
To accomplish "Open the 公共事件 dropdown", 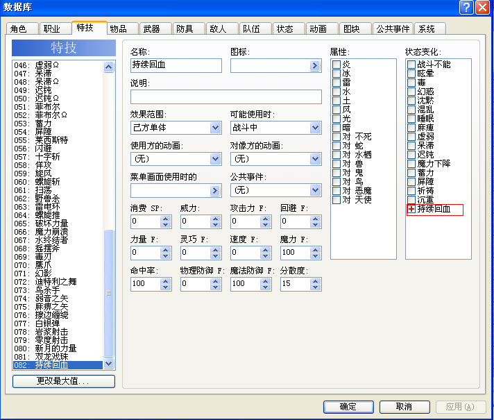I will pos(315,190).
